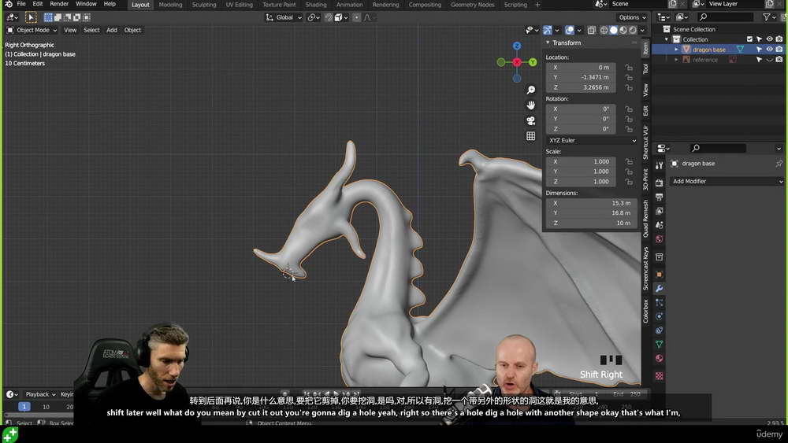Open the Material properties tab icon
The image size is (788, 443).
click(x=660, y=358)
